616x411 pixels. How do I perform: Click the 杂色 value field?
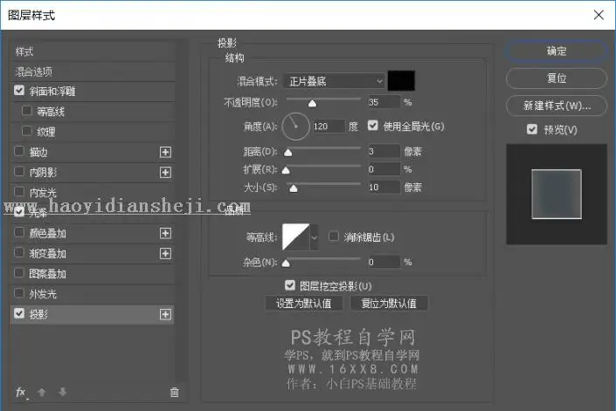[384, 262]
